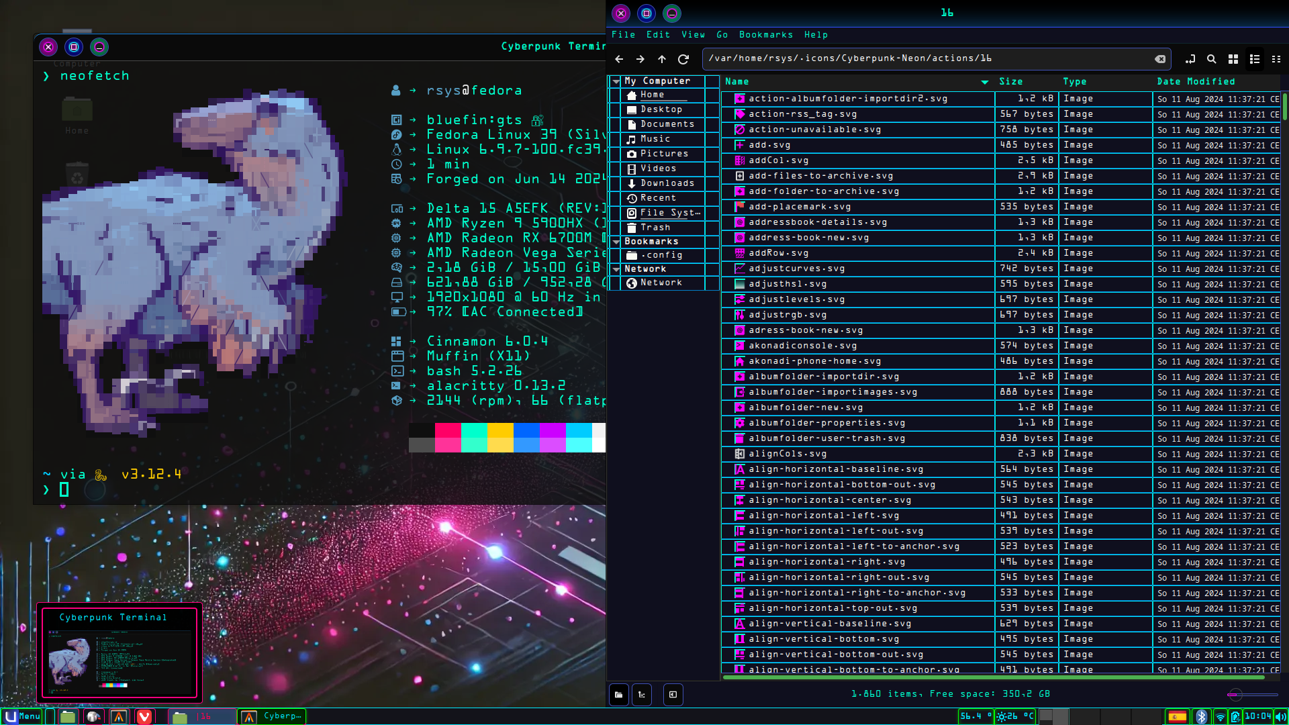The width and height of the screenshot is (1289, 725).
Task: Open the View menu
Action: point(694,35)
